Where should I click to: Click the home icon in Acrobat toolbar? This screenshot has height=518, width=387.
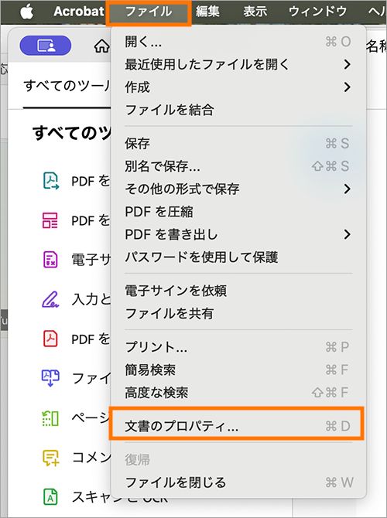click(x=101, y=46)
